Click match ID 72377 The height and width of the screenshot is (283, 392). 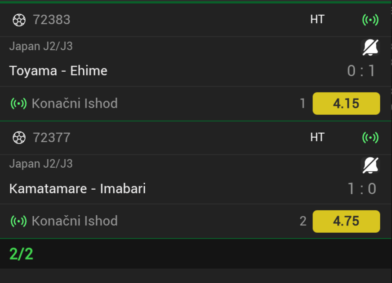(51, 137)
